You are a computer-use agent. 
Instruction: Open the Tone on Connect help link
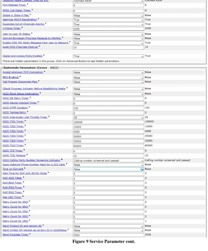click(13, 169)
